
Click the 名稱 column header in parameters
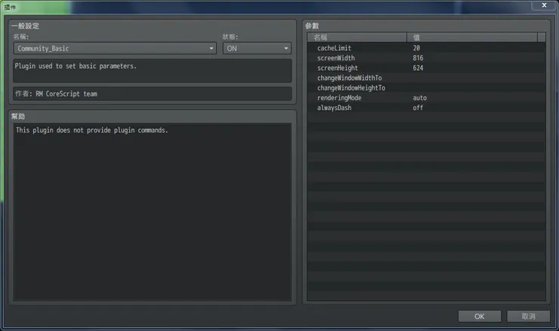pyautogui.click(x=357, y=38)
